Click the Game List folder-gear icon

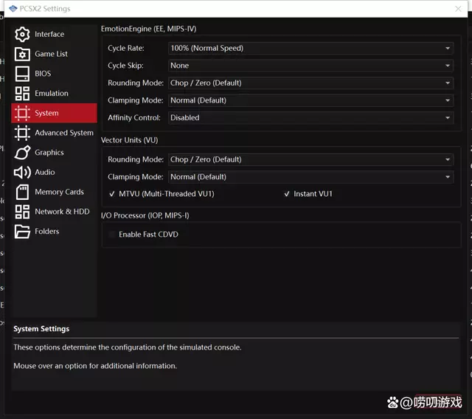pyautogui.click(x=22, y=54)
